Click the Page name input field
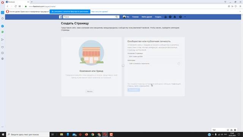This screenshot has height=137, width=243. pyautogui.click(x=155, y=57)
